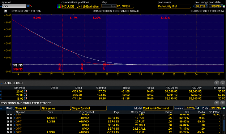Toggle lock icon on 22.00 price slice
Image resolution: width=226 pixels, height=134 pixels.
(26, 95)
